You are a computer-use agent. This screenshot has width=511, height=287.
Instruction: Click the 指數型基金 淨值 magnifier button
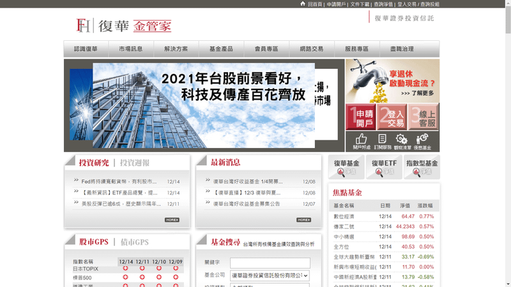click(x=422, y=167)
